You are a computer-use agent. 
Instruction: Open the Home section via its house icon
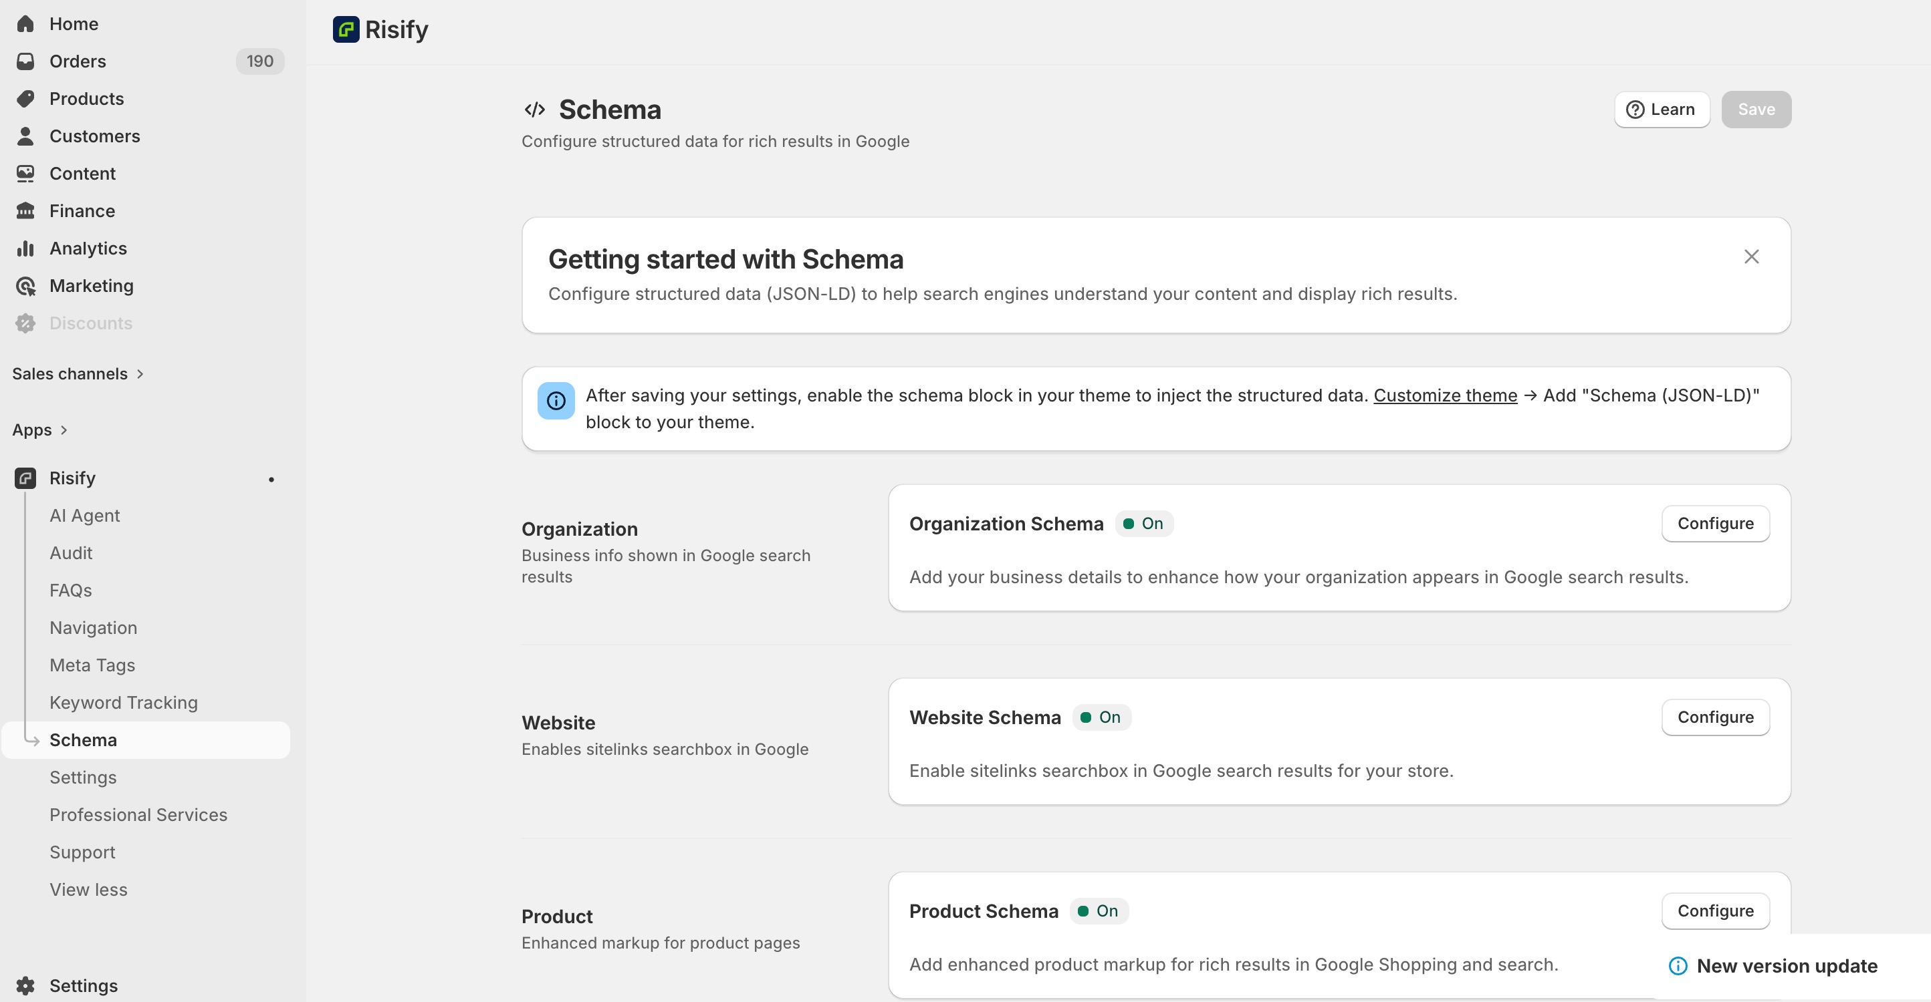pos(25,23)
